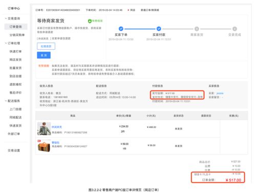Image resolution: width=256 pixels, height=194 pixels.
Task: Collapse the 配送服务 sidebar group arrow
Action: (6, 101)
